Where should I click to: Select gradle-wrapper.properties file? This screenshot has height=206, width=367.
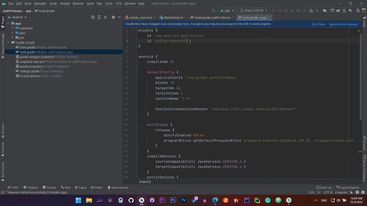[x=46, y=57]
